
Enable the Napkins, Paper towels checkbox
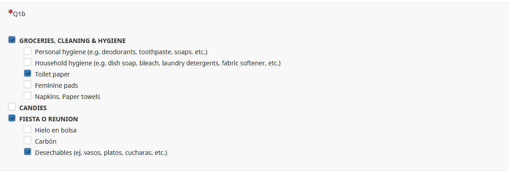[x=28, y=96]
